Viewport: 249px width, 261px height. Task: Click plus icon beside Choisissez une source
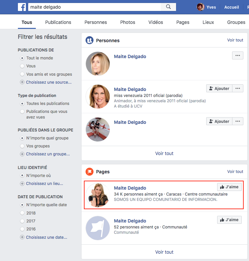22,82
